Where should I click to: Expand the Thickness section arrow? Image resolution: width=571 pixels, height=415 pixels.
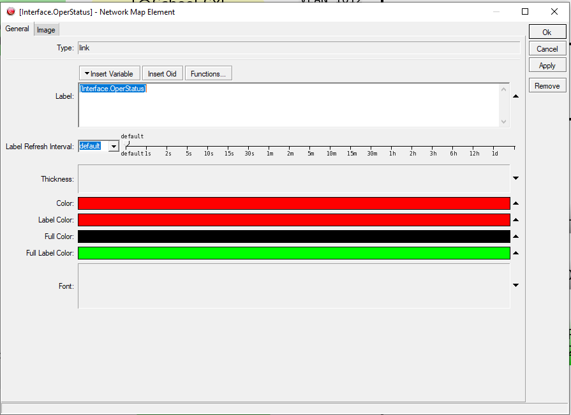[515, 178]
